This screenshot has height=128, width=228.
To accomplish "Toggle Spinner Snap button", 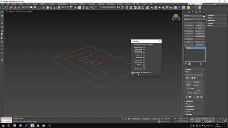I will click(95, 7).
